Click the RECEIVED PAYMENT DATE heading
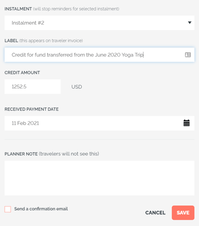This screenshot has height=226, width=199. click(x=32, y=109)
